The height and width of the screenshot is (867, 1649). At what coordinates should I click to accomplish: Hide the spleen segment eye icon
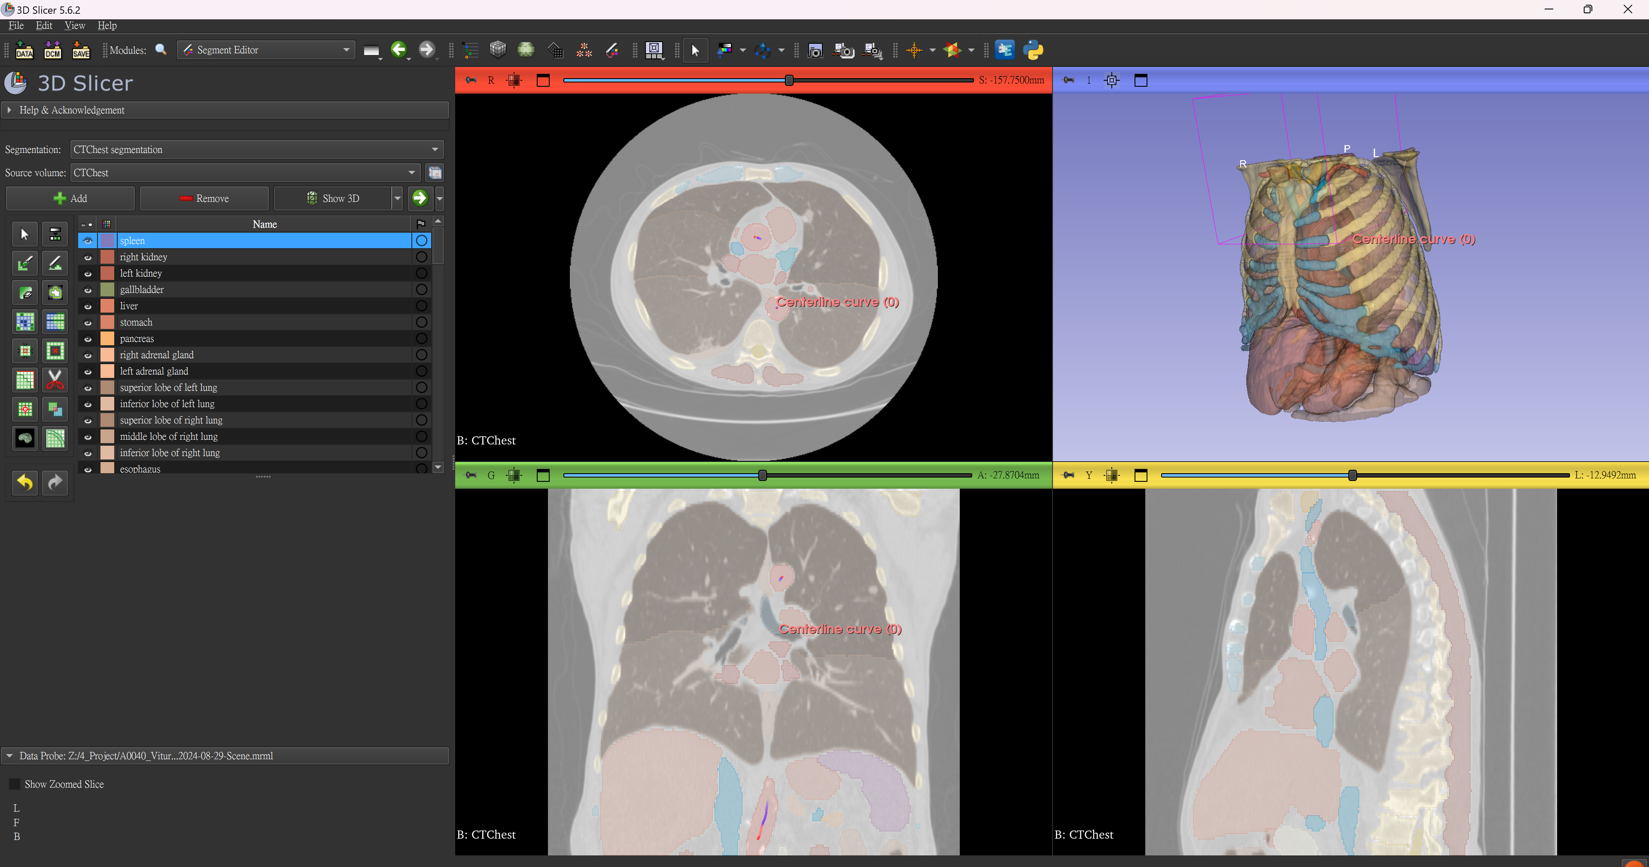[x=88, y=241]
